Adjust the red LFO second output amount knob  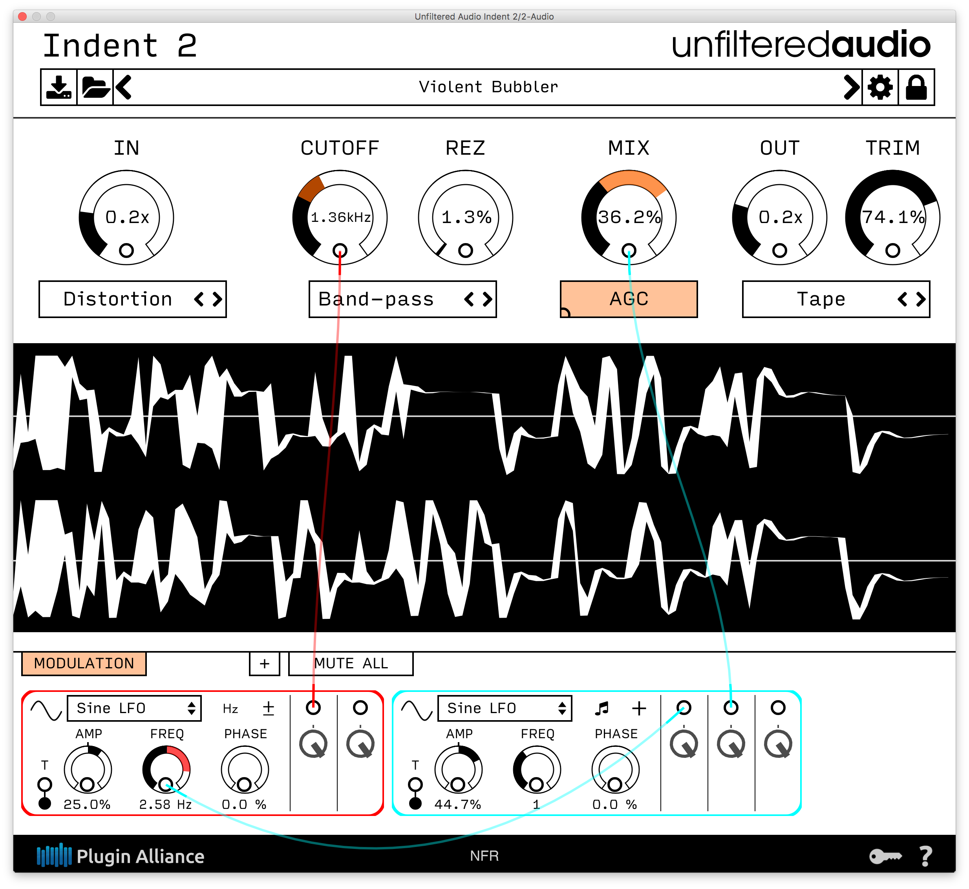pyautogui.click(x=360, y=744)
